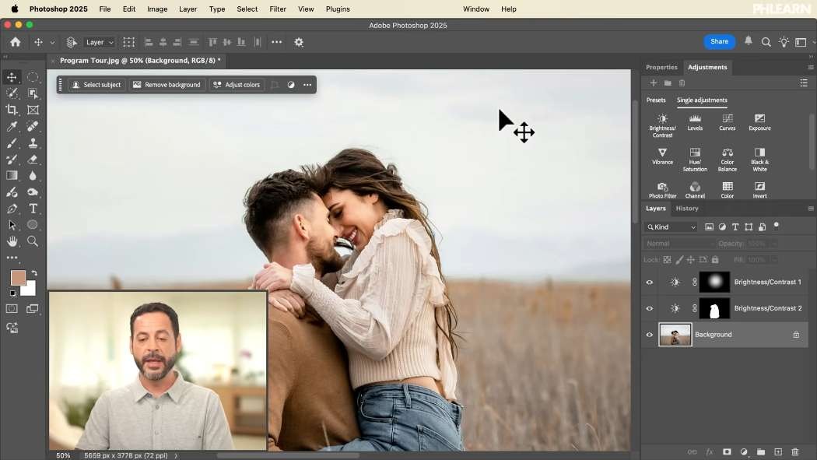This screenshot has height=460, width=817.
Task: Add a Levels adjustment
Action: (x=695, y=122)
